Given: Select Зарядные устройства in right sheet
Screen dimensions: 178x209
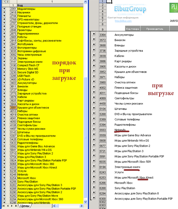Looking at the screenshot, I should click(x=129, y=51).
